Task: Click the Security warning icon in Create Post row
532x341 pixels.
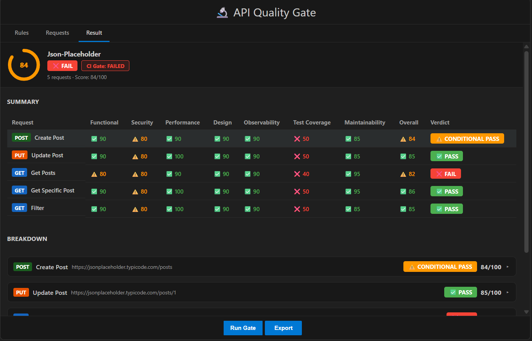Action: (135, 139)
